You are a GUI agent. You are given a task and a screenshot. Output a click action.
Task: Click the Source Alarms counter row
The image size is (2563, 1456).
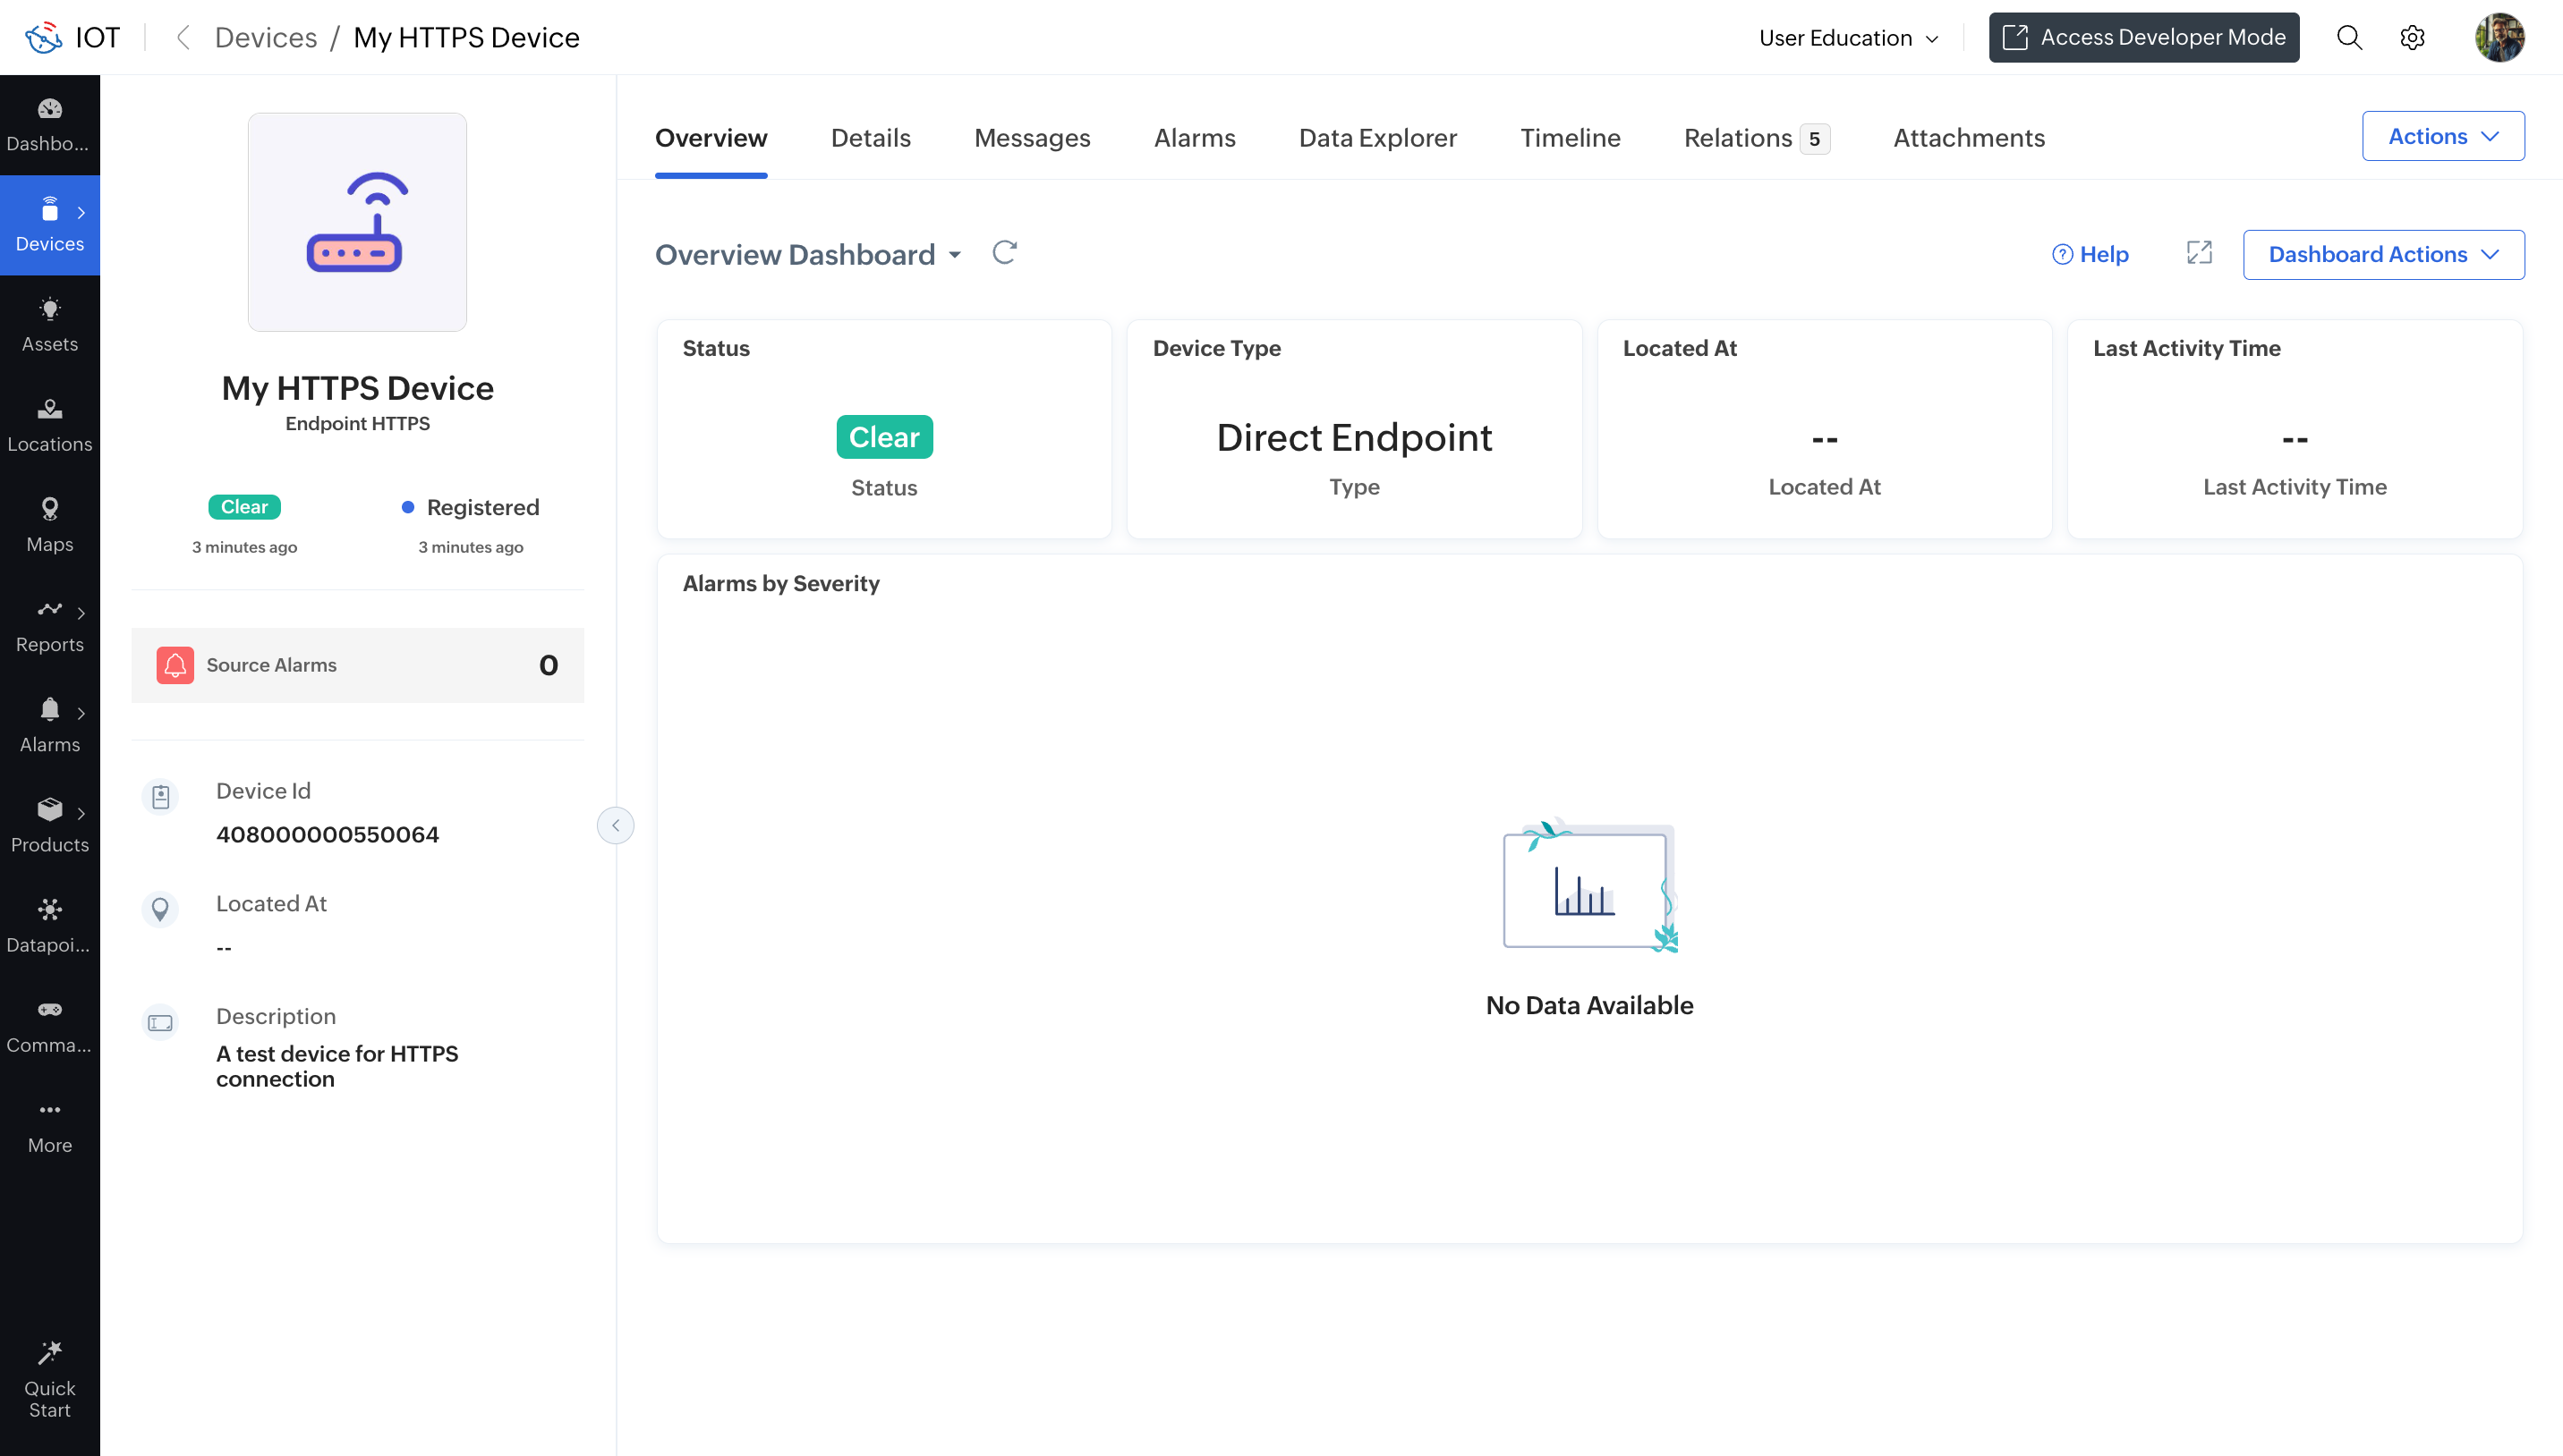[357, 665]
